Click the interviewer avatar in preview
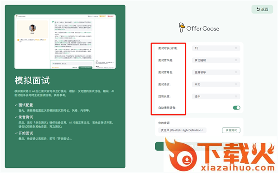Viewport: 278px width, 173px height. [32, 28]
